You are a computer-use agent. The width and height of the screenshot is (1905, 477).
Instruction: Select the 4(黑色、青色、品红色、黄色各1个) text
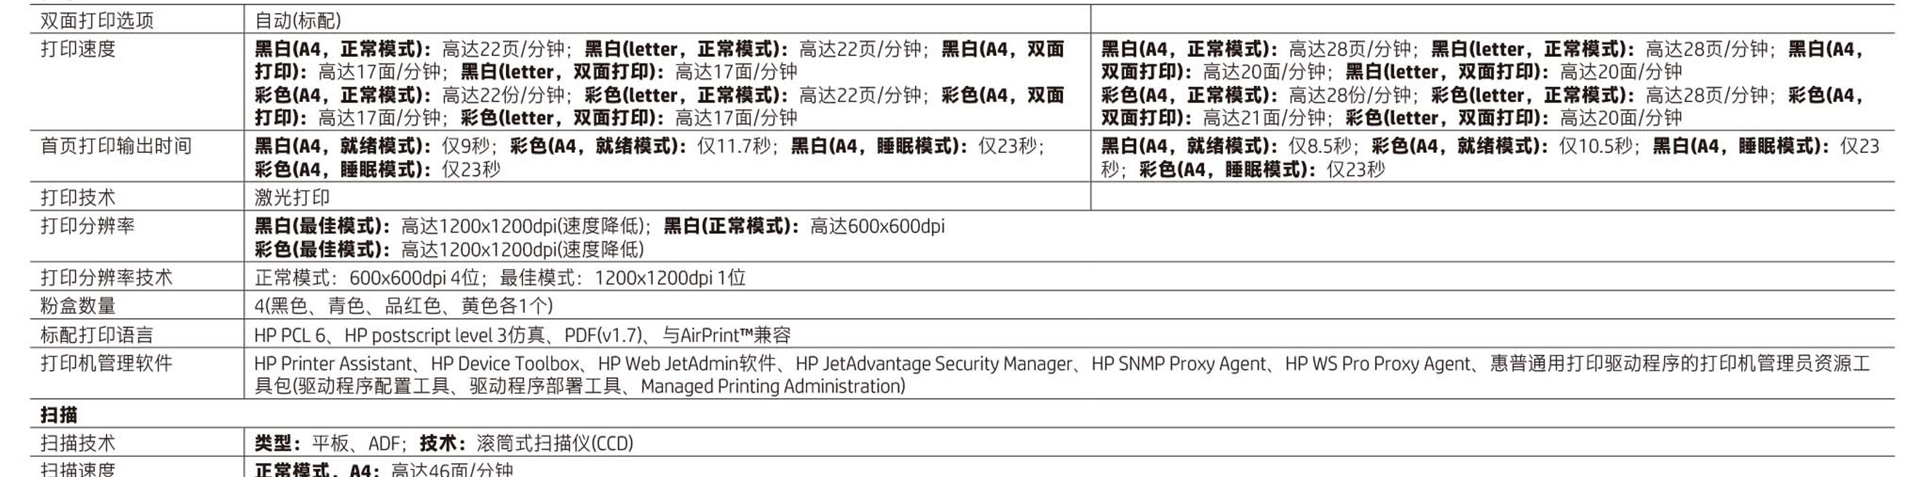404,306
